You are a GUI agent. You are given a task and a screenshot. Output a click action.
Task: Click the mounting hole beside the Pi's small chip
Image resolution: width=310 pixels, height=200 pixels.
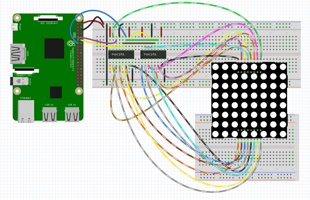(79, 91)
